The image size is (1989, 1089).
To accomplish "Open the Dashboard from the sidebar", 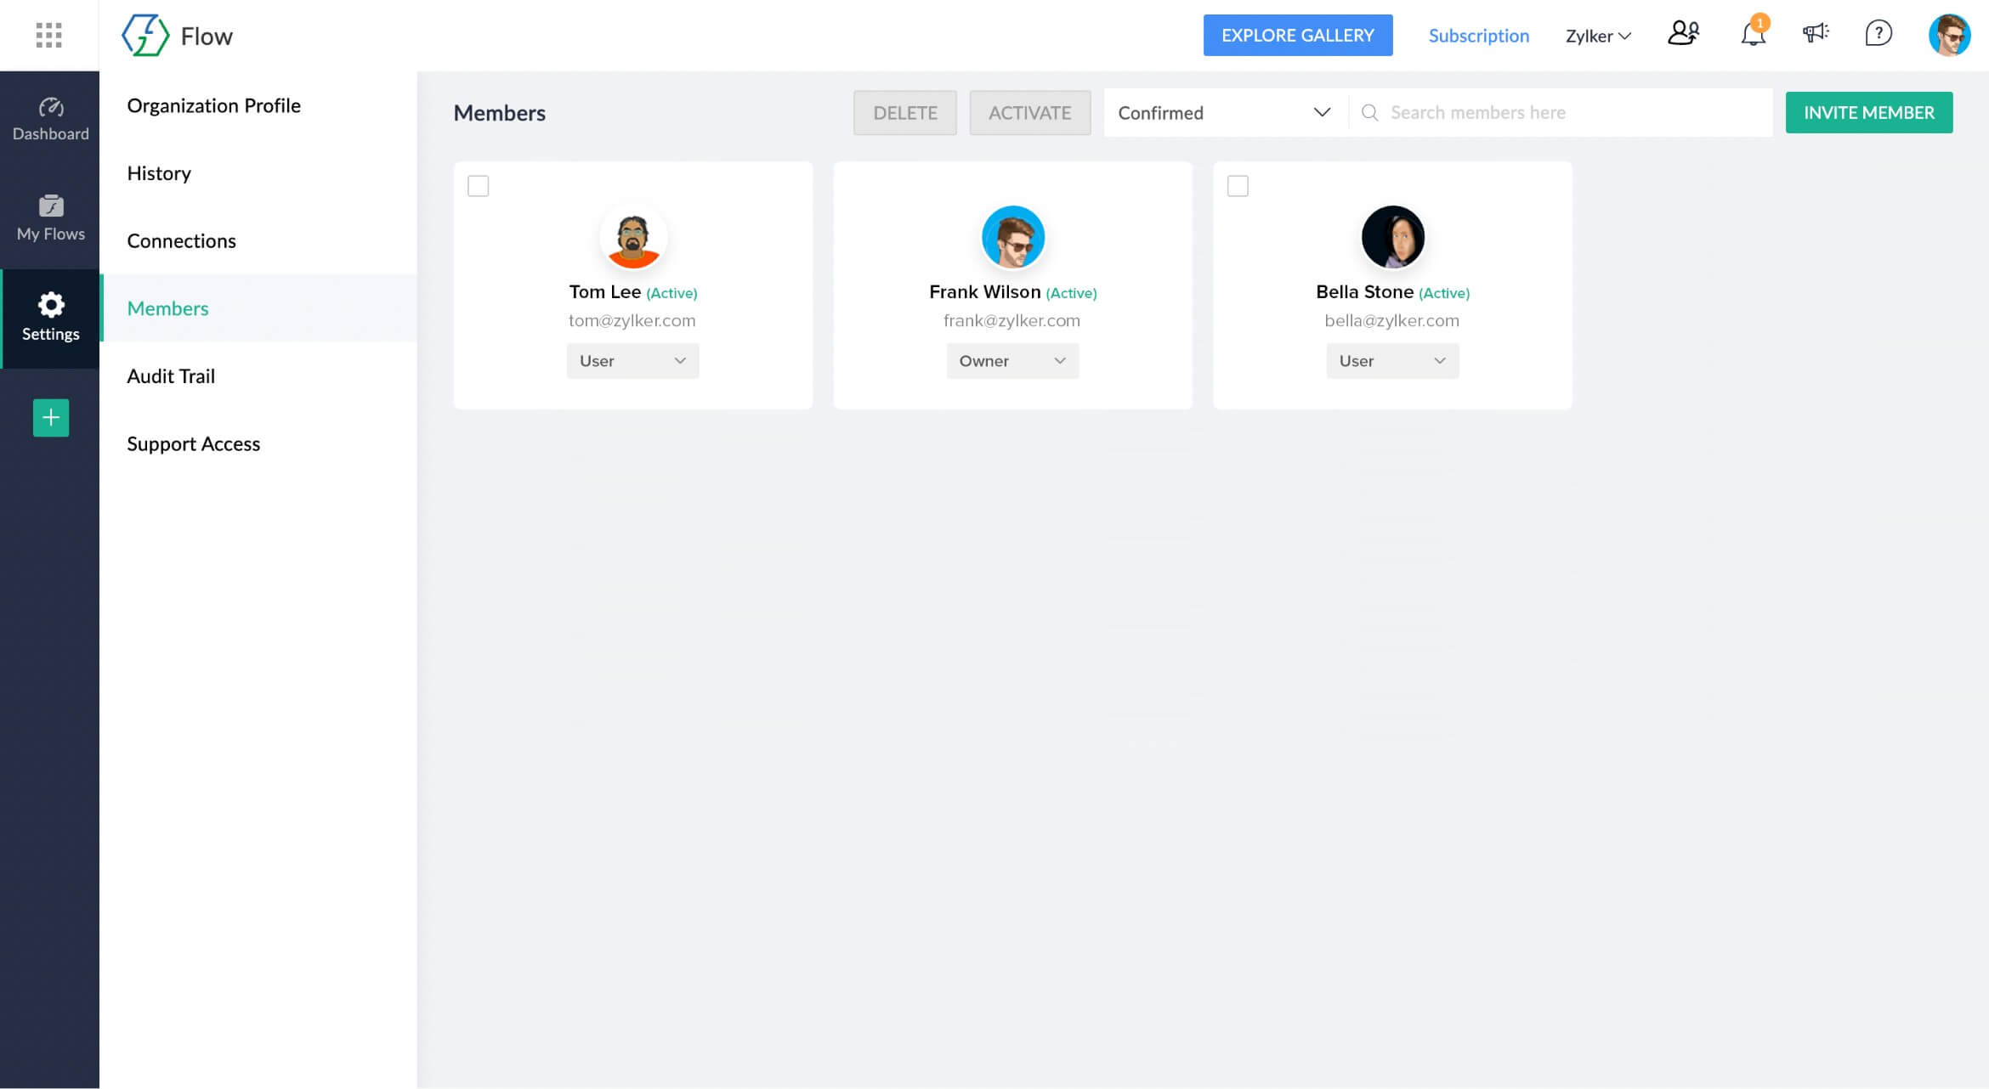I will coord(50,119).
